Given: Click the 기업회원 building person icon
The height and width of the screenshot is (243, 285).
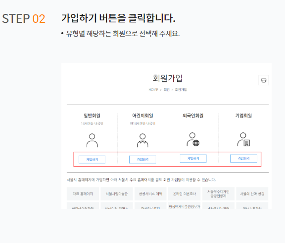Looking at the screenshot, I should click(243, 139).
